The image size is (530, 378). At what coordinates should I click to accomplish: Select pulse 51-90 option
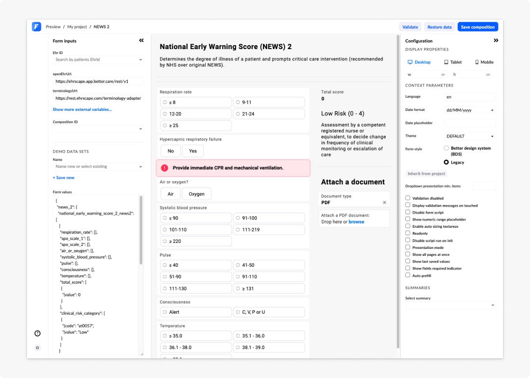(196, 276)
